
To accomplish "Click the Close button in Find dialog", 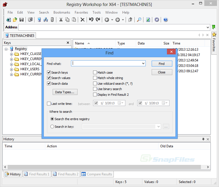I will click(x=162, y=72).
